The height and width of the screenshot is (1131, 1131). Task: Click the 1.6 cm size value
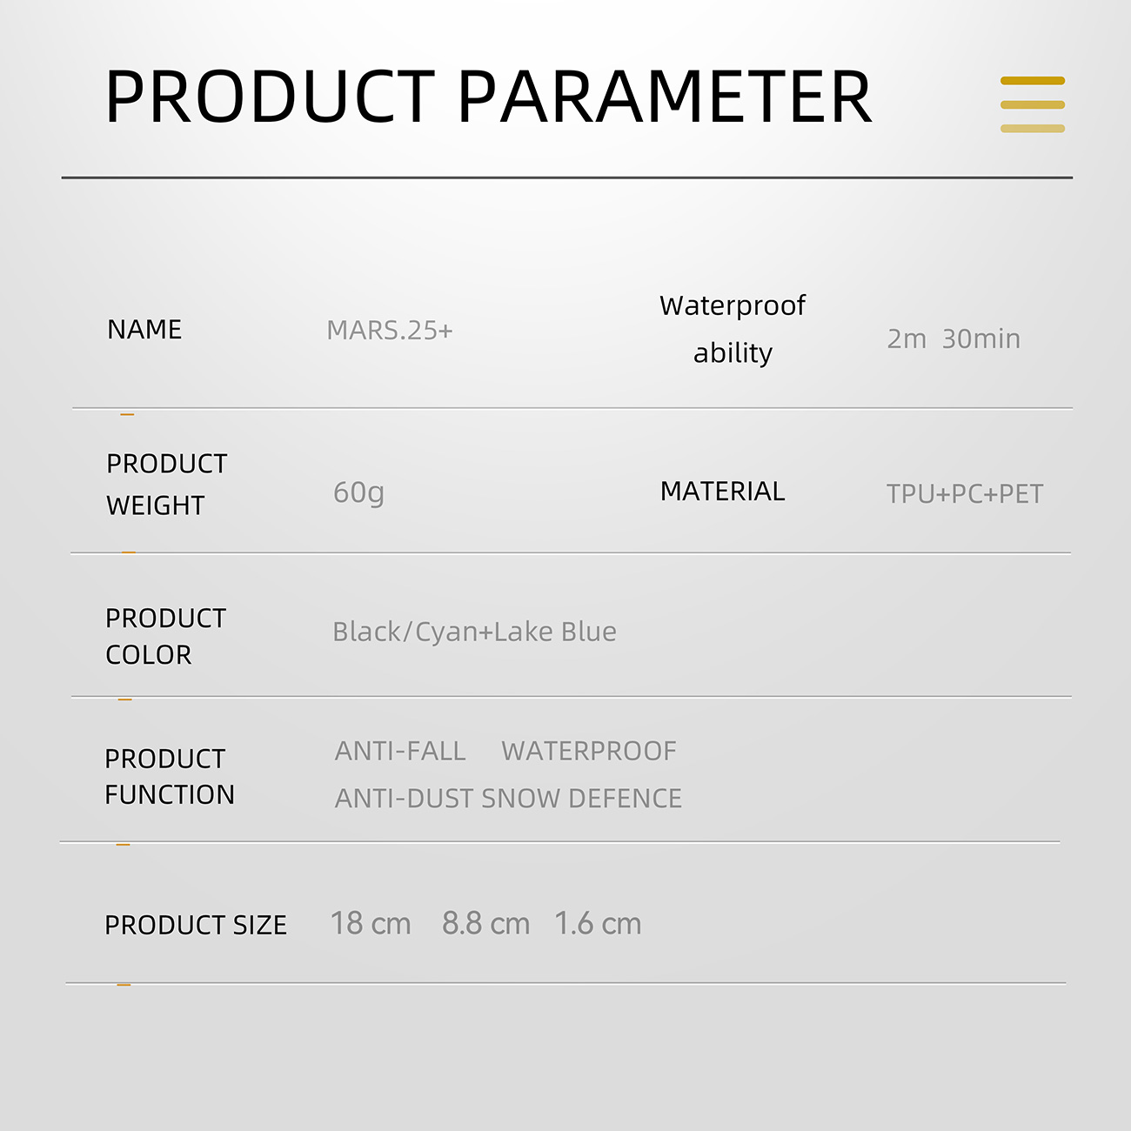tap(598, 924)
